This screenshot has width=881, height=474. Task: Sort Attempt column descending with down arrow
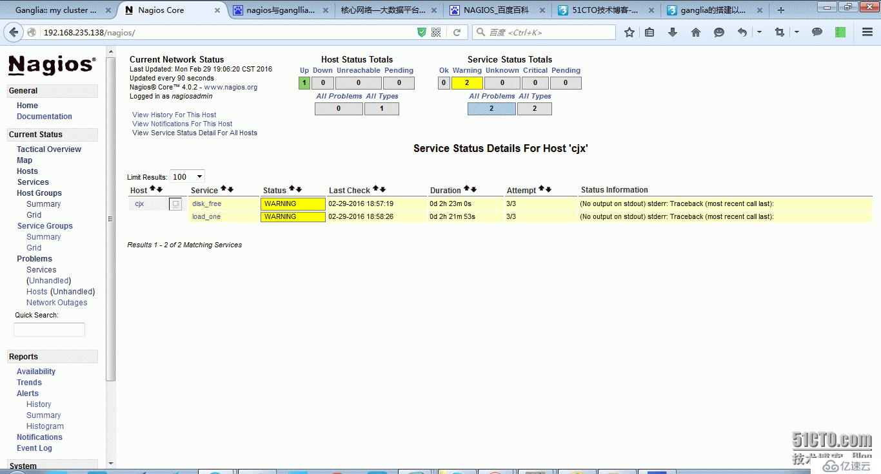pyautogui.click(x=549, y=189)
